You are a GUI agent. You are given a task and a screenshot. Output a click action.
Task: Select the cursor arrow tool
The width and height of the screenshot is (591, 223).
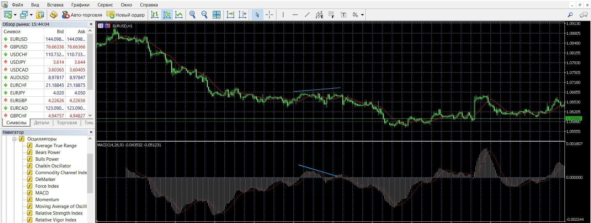coord(257,15)
